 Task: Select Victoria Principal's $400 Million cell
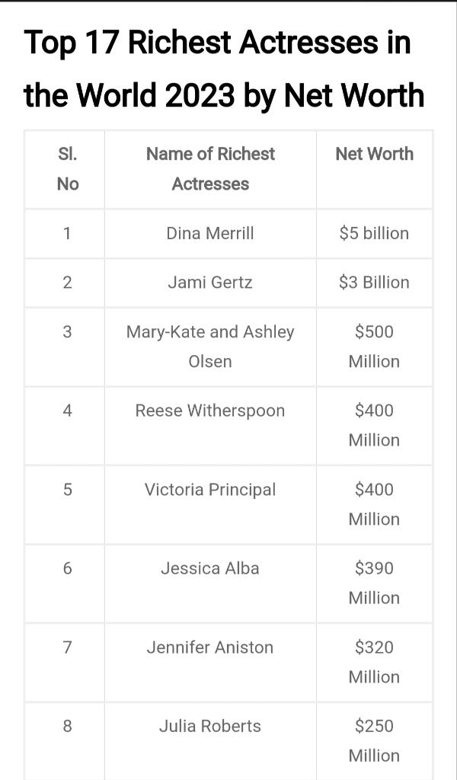[x=374, y=504]
